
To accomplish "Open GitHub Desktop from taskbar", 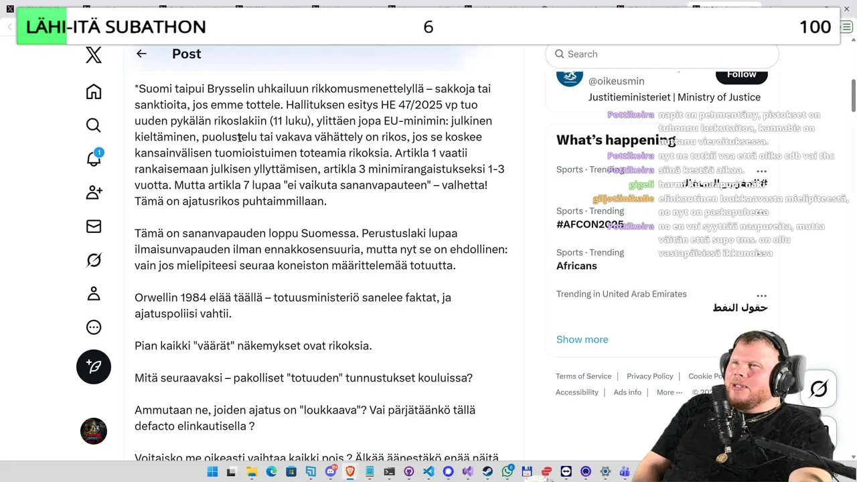I will [x=408, y=472].
